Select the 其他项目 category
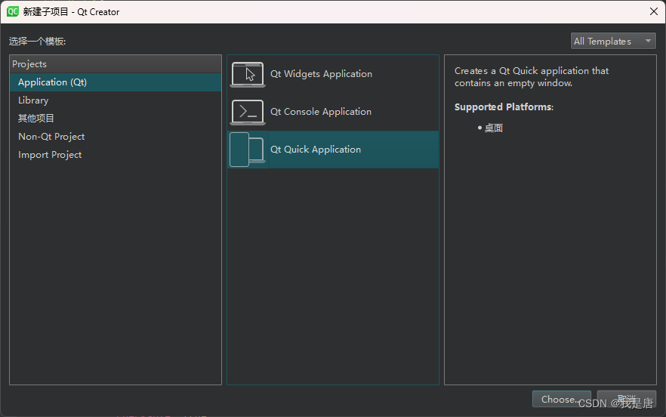The height and width of the screenshot is (417, 666). (x=115, y=118)
